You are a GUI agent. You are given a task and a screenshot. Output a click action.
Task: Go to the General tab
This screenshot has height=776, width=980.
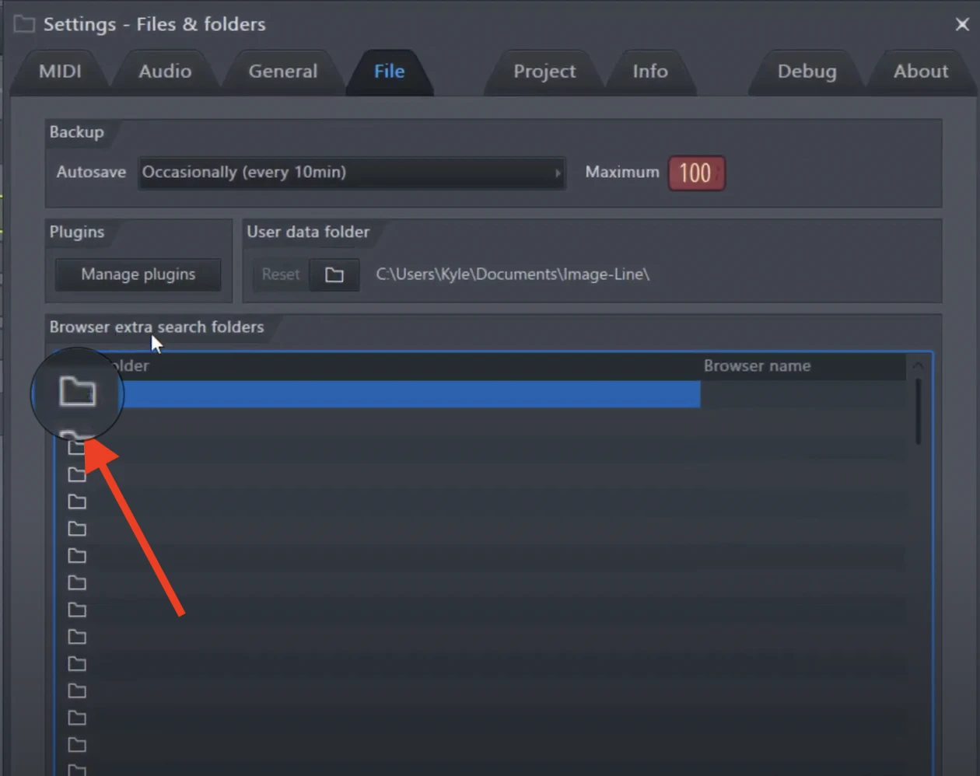[282, 72]
